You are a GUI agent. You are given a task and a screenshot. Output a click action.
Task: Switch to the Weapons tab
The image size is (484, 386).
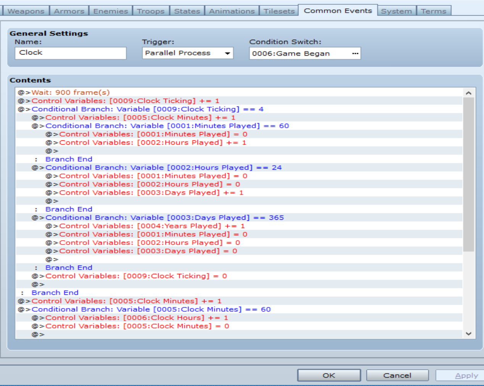tap(26, 11)
